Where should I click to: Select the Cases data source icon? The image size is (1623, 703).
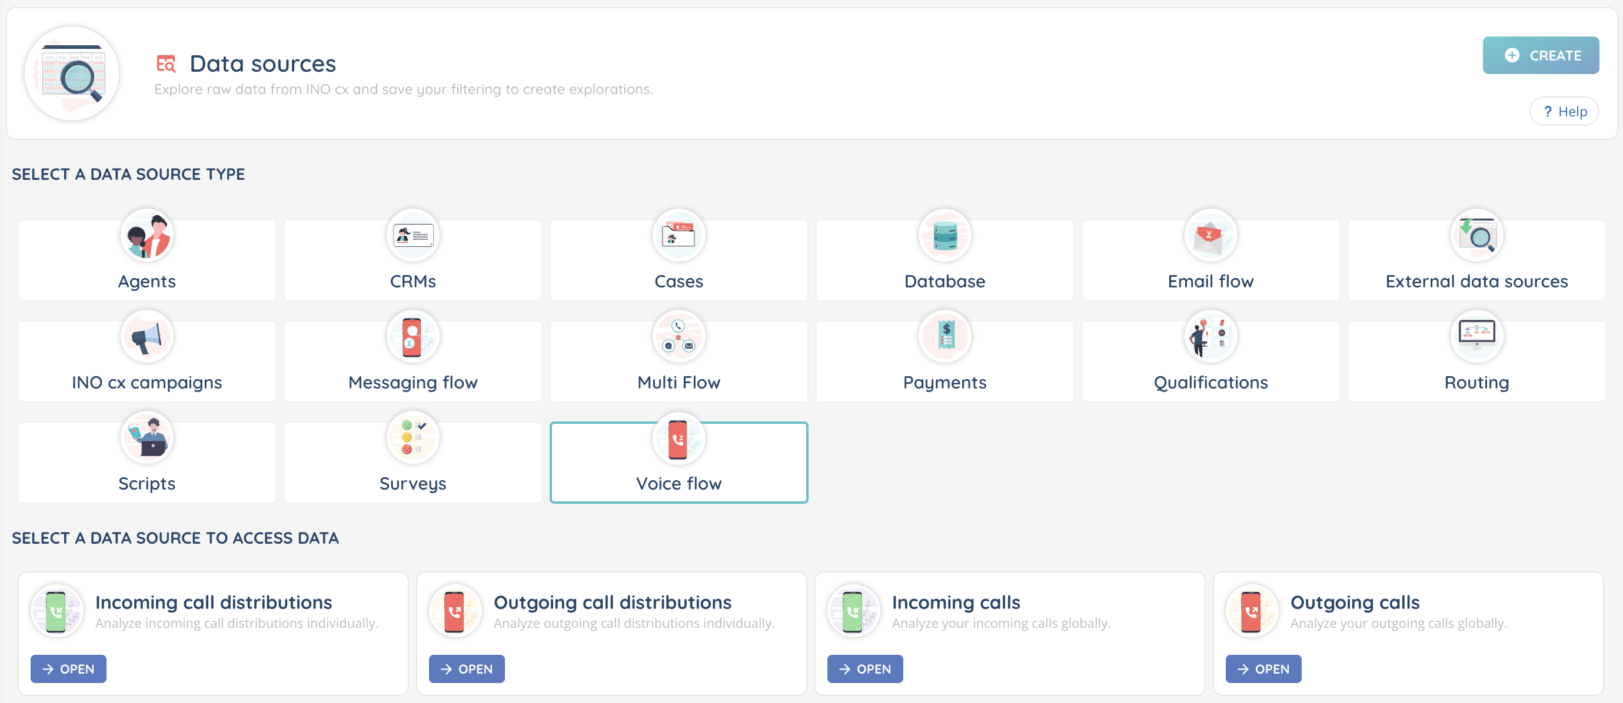click(x=679, y=236)
